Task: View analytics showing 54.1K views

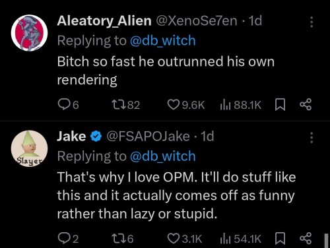Action: (241, 239)
